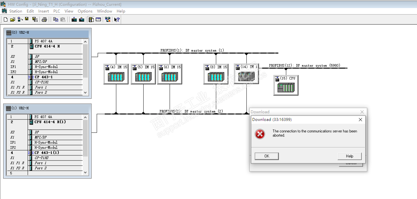Click the address overview window icon
417x199 pixels.
point(98,20)
